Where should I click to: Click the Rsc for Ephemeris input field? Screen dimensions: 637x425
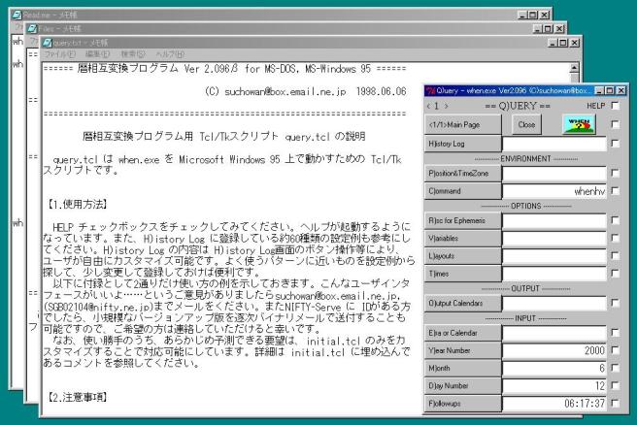[x=554, y=221]
